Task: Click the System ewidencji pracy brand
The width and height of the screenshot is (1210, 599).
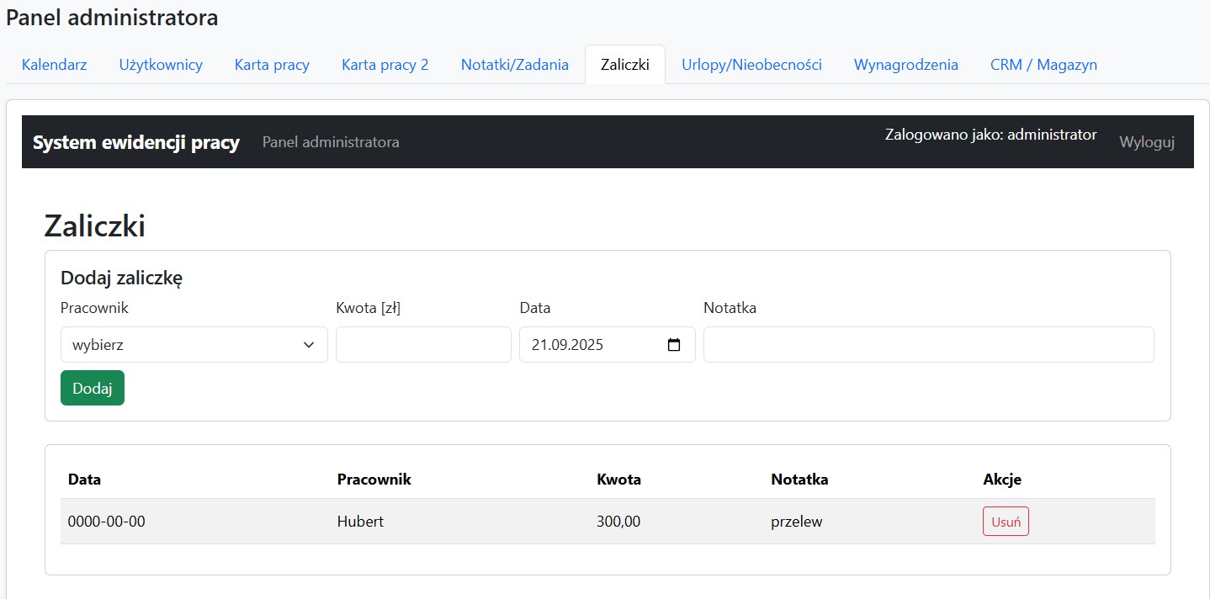Action: tap(136, 142)
